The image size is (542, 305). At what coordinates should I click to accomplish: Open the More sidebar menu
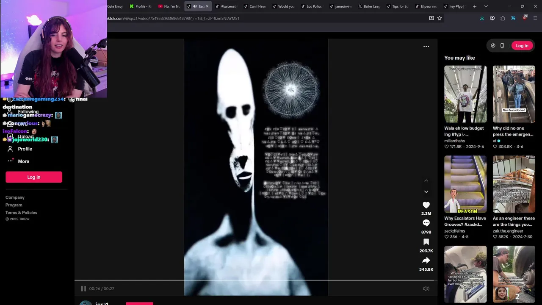(23, 161)
